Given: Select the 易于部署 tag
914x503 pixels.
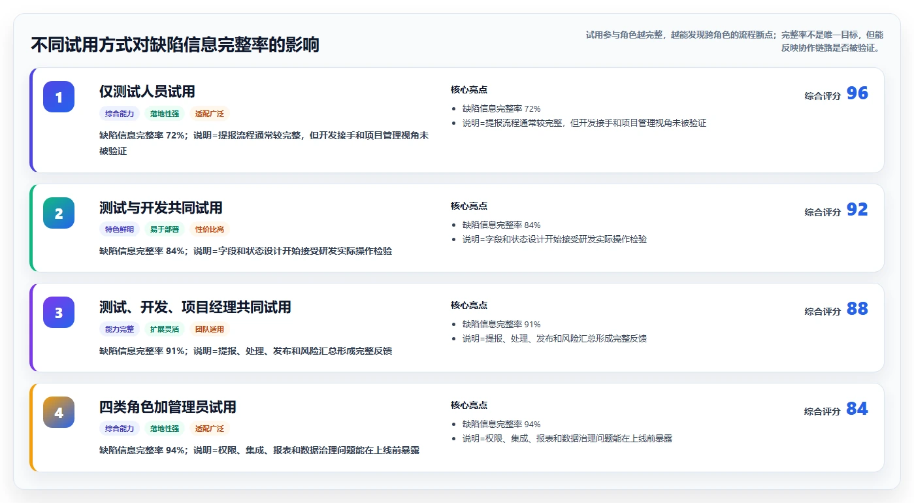Looking at the screenshot, I should (x=165, y=229).
